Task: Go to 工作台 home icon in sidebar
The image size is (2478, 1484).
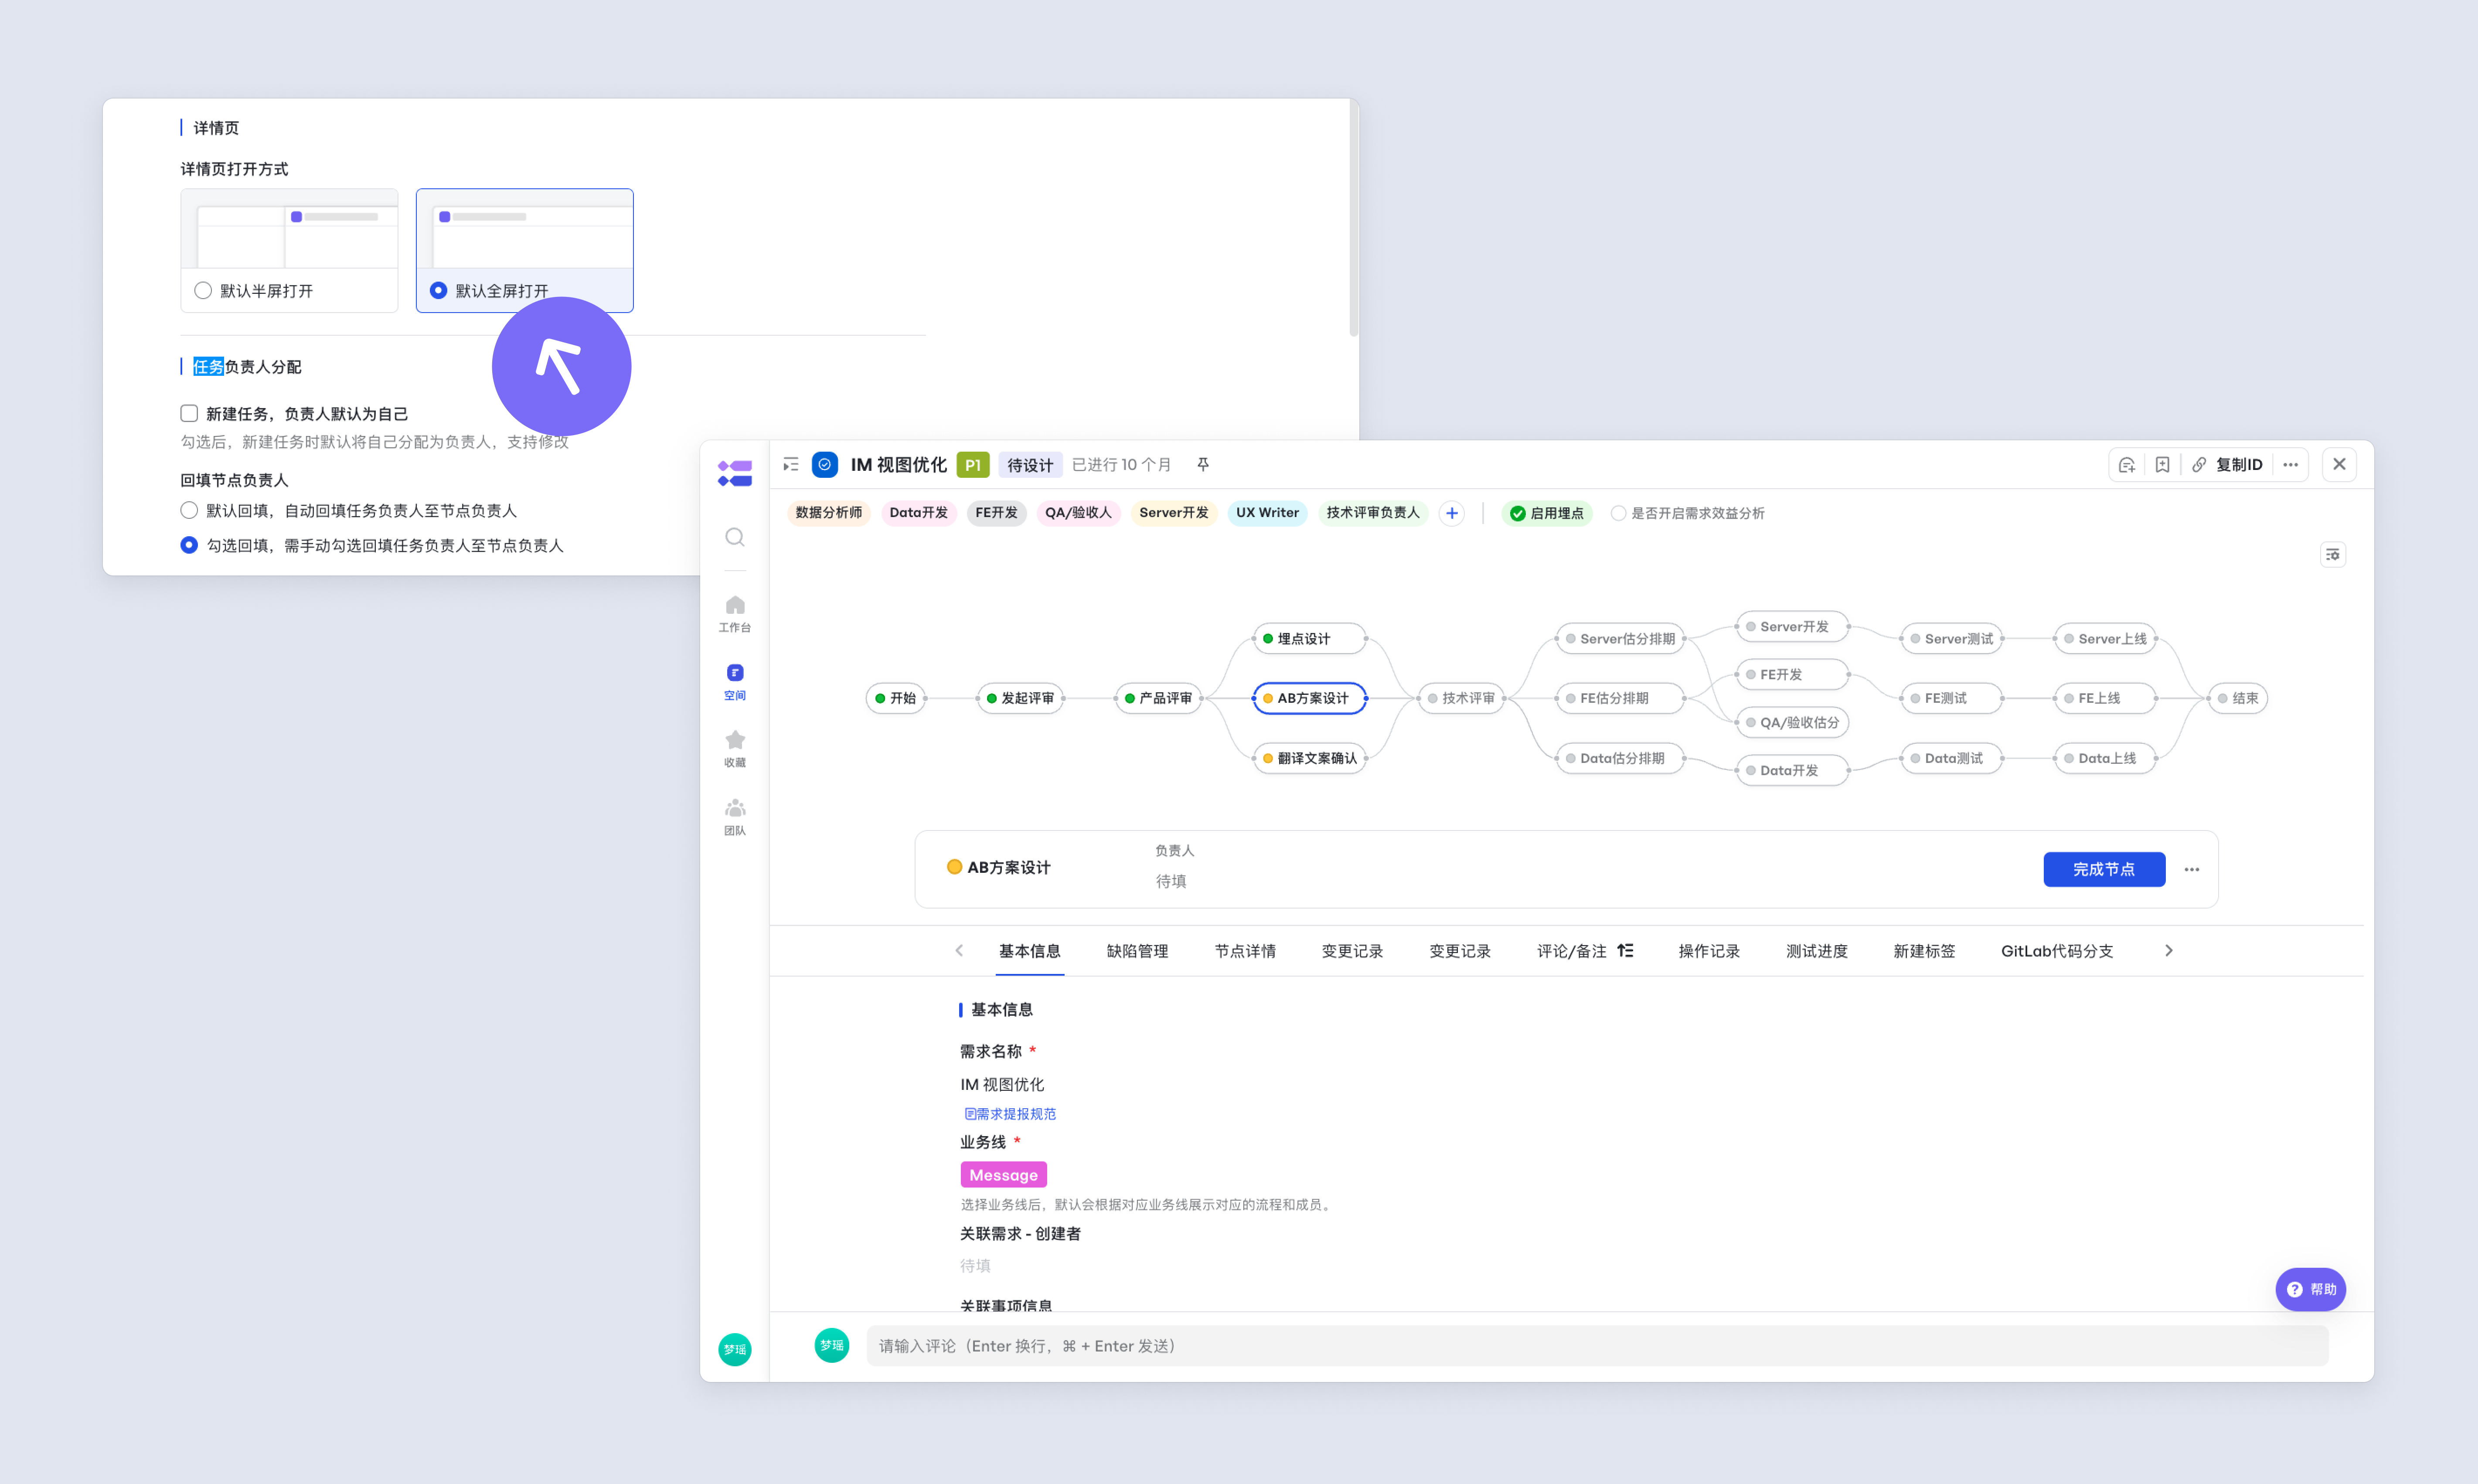Action: 735,614
